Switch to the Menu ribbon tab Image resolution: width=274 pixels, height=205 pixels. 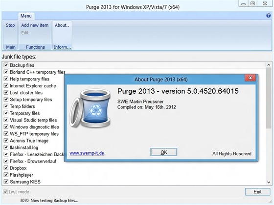pyautogui.click(x=26, y=16)
